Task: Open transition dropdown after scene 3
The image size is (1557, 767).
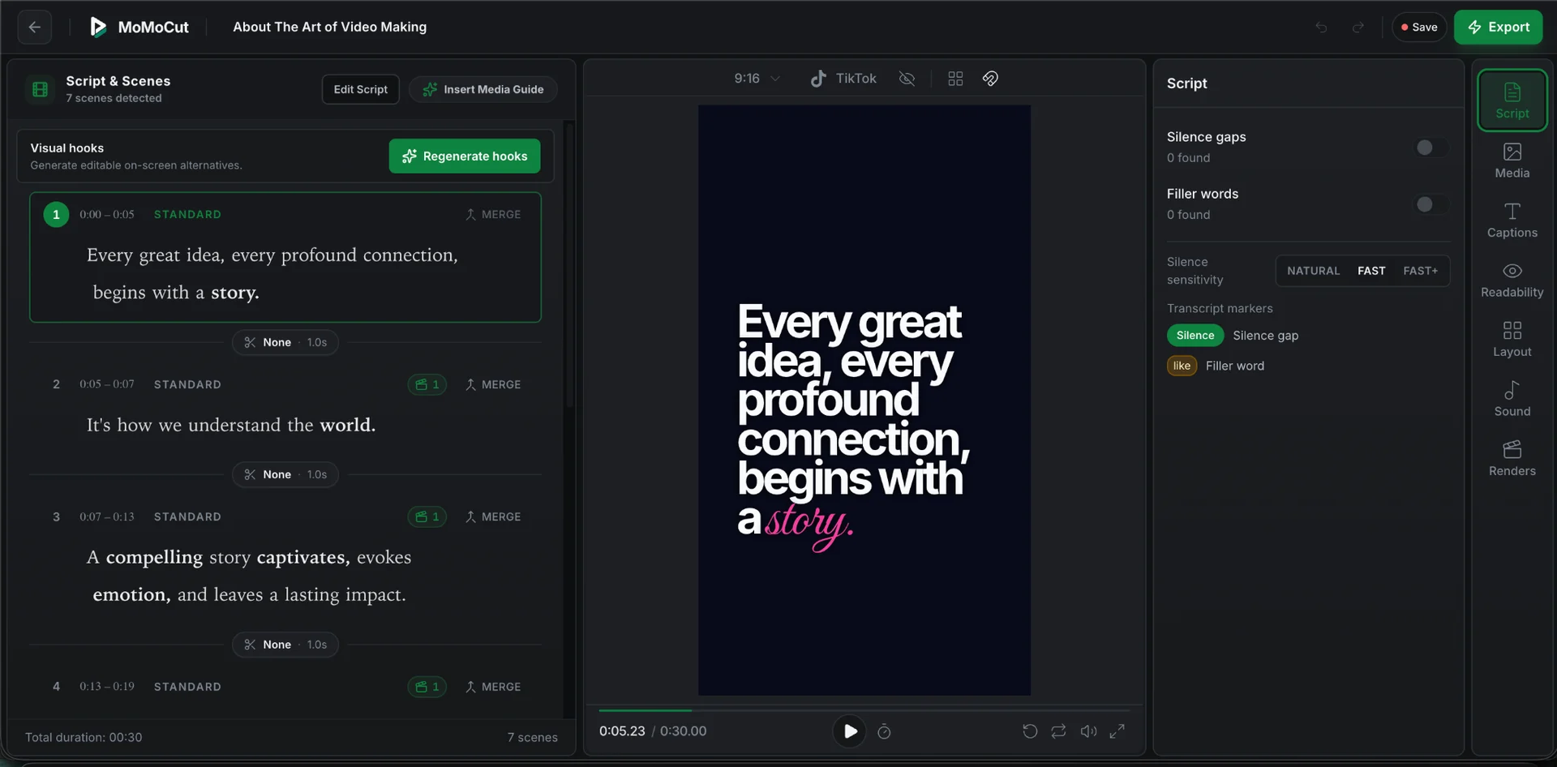Action: click(285, 645)
